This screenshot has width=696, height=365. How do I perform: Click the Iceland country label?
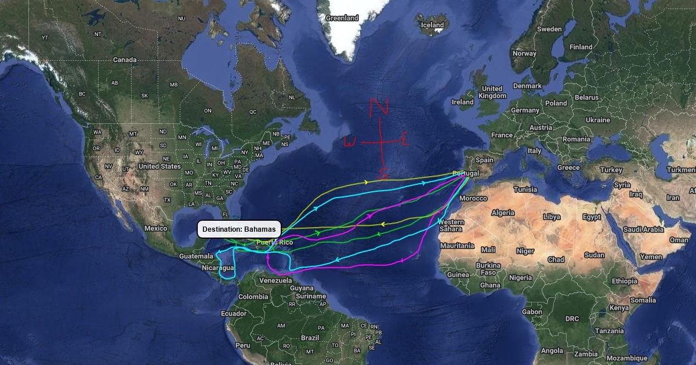[x=432, y=25]
